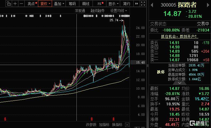Zoom out chart with minus button
Viewport: 211px width, 128px height.
(x=21, y=4)
